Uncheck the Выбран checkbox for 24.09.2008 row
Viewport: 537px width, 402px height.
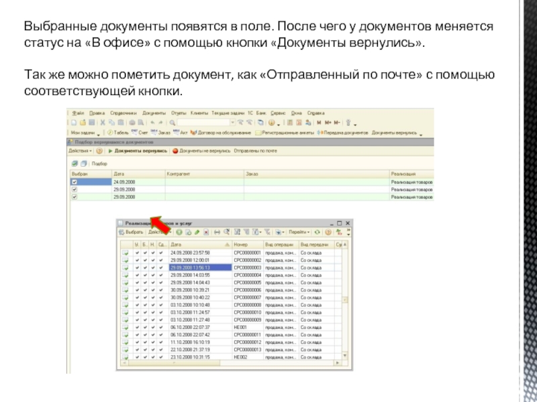(75, 182)
